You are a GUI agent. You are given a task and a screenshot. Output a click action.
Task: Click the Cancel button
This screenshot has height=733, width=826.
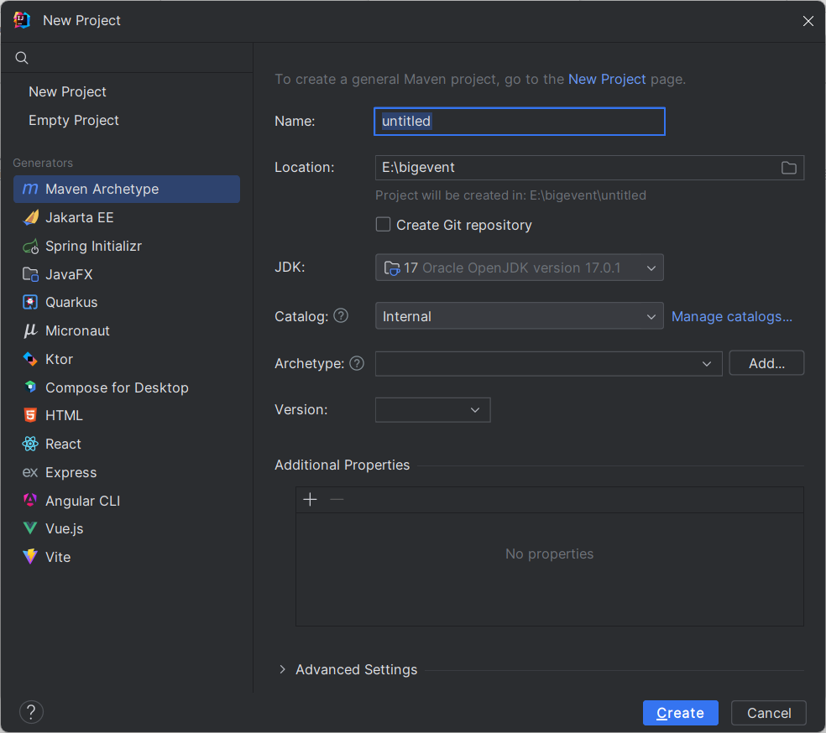[x=769, y=713]
